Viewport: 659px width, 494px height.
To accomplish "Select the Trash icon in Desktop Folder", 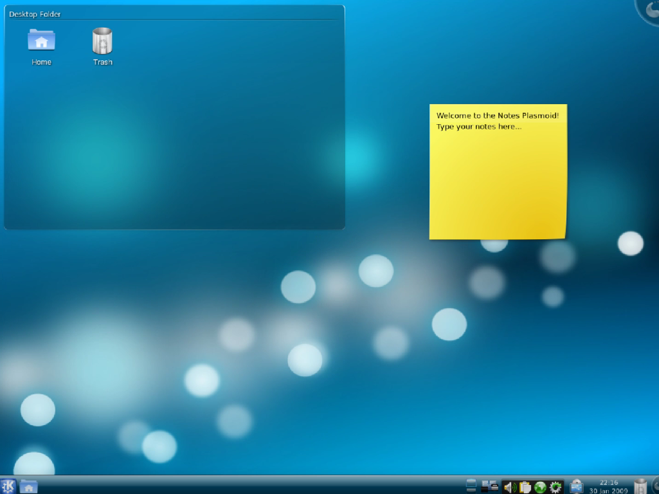I will tap(103, 41).
